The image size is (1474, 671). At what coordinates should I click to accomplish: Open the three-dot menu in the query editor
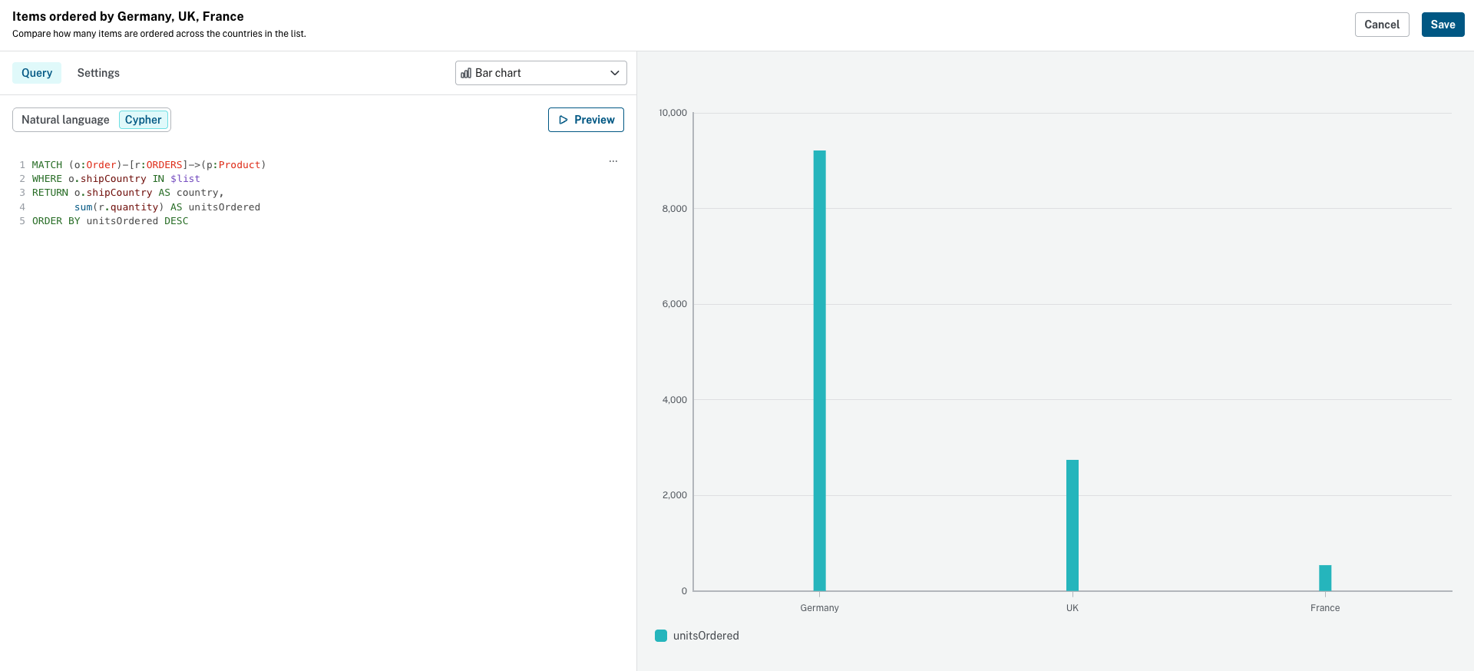pos(613,161)
